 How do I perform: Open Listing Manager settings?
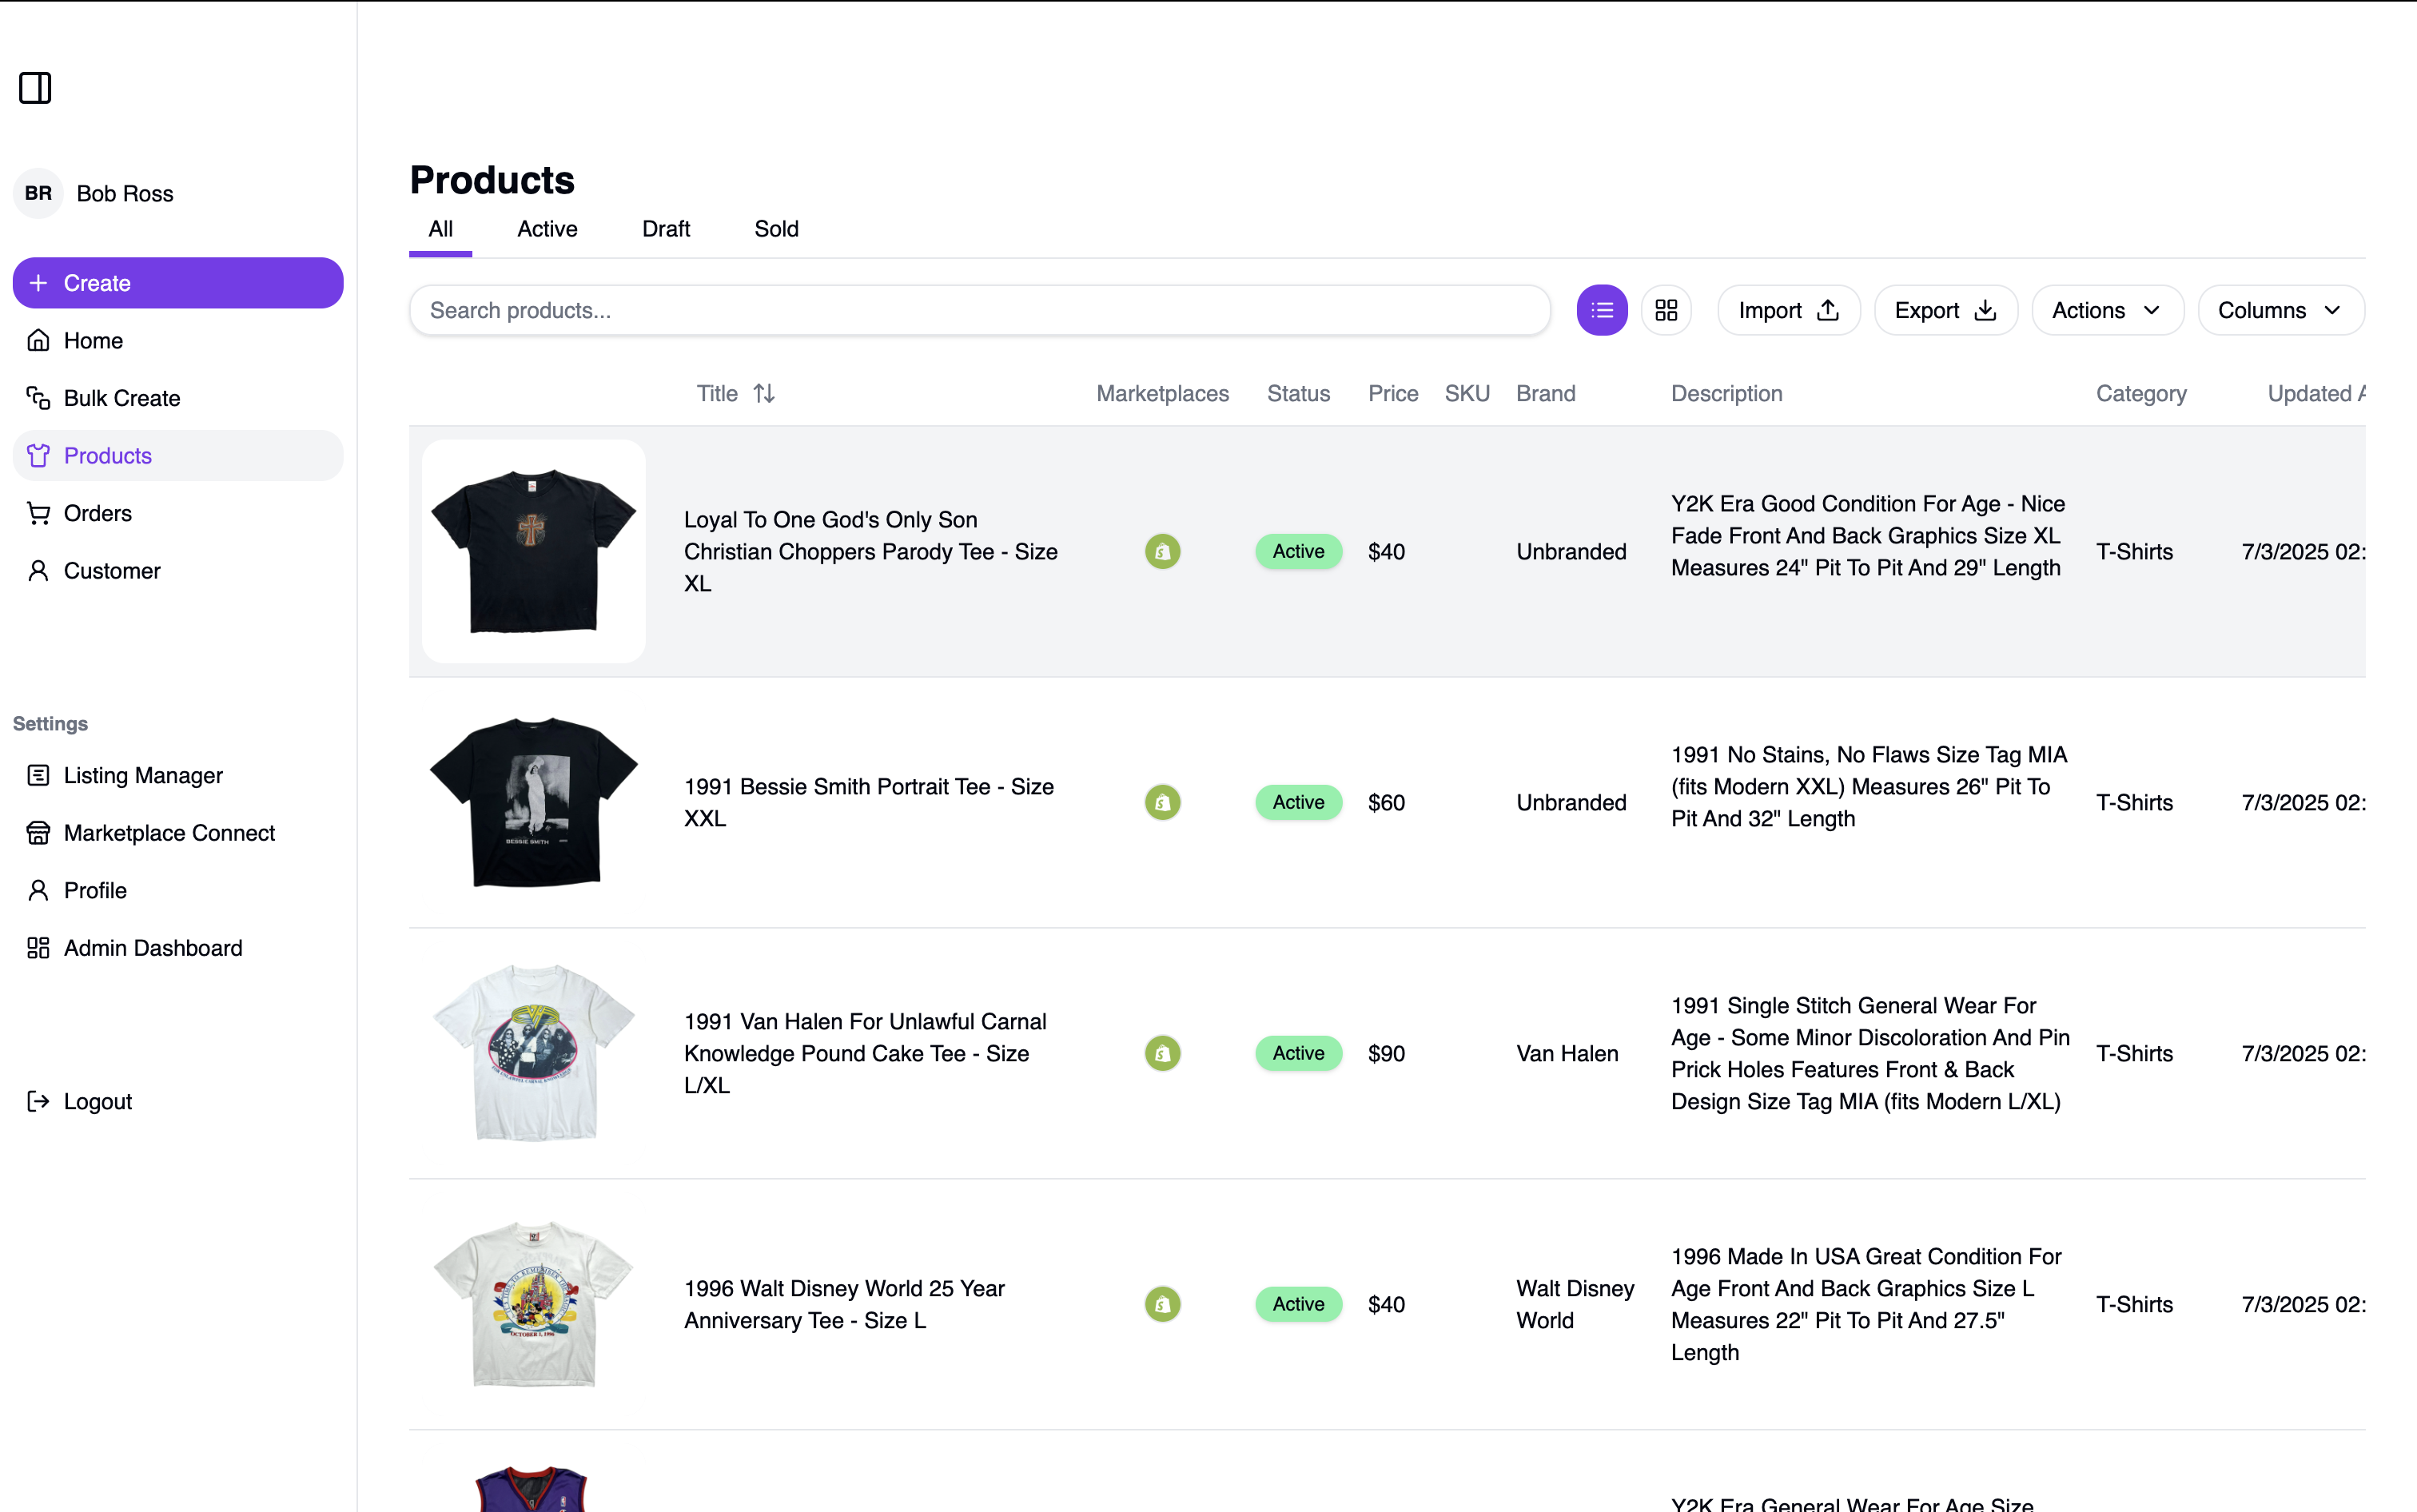pyautogui.click(x=178, y=775)
